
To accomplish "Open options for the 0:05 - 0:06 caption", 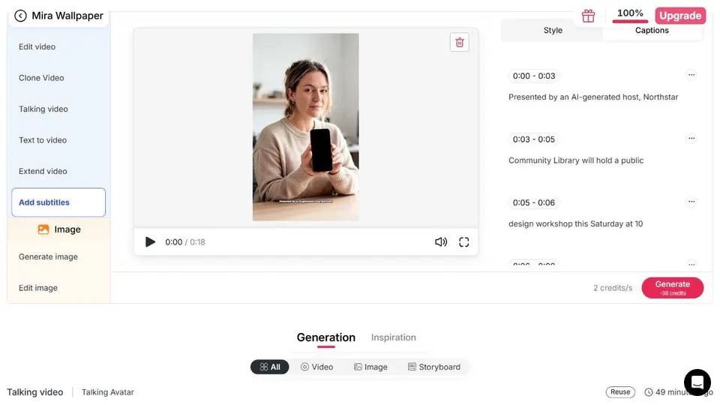I will pos(691,202).
